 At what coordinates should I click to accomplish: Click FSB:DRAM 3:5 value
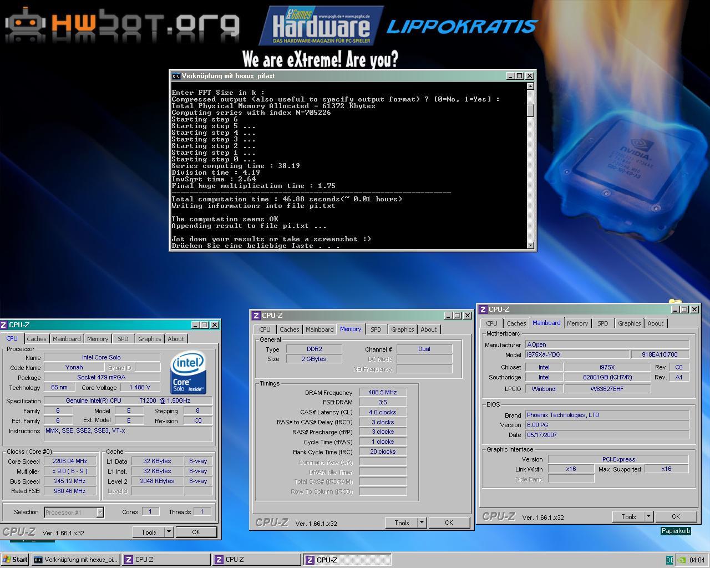[x=383, y=403]
